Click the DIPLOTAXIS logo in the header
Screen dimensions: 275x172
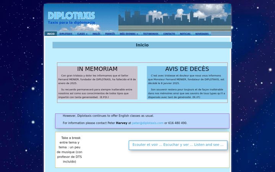pos(71,16)
